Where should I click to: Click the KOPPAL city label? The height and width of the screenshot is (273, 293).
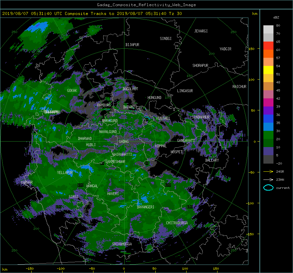coord(161,146)
